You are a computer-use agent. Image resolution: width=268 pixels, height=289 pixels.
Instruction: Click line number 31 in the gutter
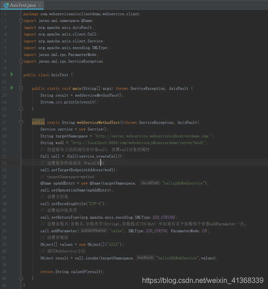click(4, 218)
